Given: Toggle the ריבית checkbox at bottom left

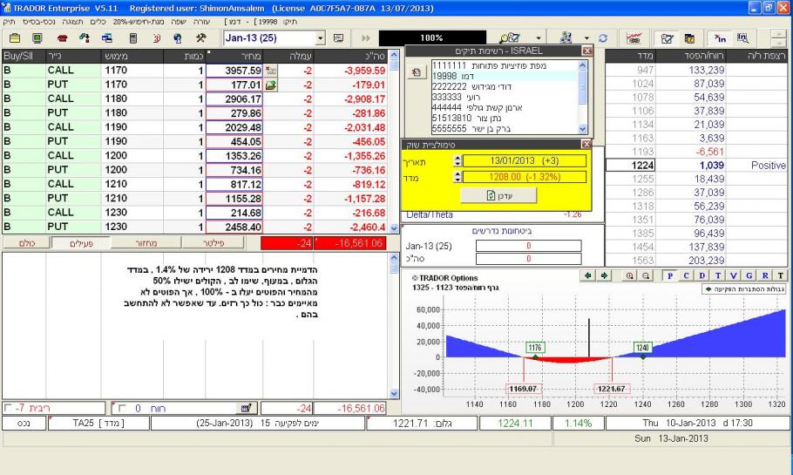Looking at the screenshot, I should [x=9, y=408].
